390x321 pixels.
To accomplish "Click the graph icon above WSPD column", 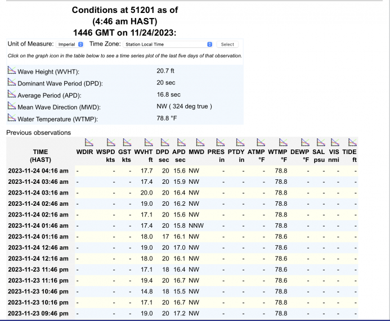I will [x=111, y=142].
